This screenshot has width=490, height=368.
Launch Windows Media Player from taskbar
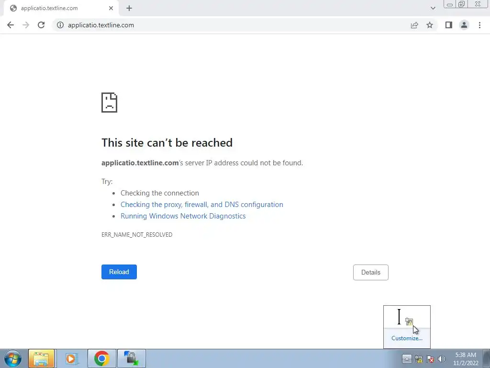tap(71, 358)
